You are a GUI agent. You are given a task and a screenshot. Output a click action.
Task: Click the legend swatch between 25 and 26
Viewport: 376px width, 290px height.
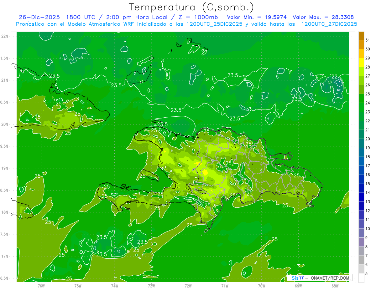click(361, 89)
